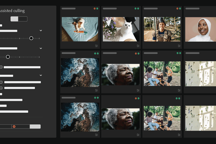Click red status badge above cat-on-blanket photo
Screen dimensions: 216x144
pyautogui.click(x=95, y=9)
